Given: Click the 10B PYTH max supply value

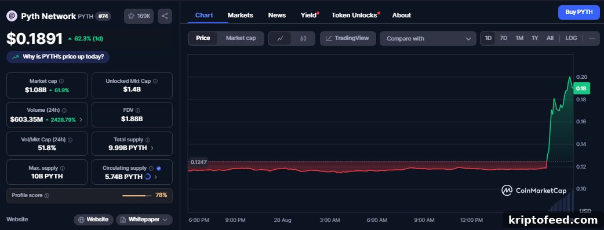Looking at the screenshot, I should [47, 177].
